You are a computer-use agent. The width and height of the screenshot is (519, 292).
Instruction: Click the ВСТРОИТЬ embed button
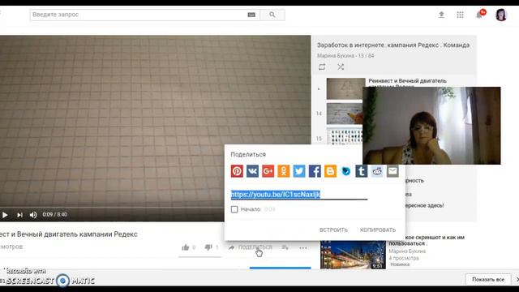[x=333, y=230]
